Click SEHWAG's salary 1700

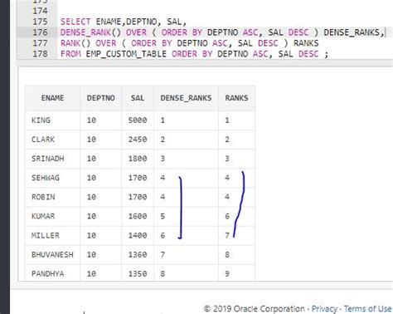138,178
